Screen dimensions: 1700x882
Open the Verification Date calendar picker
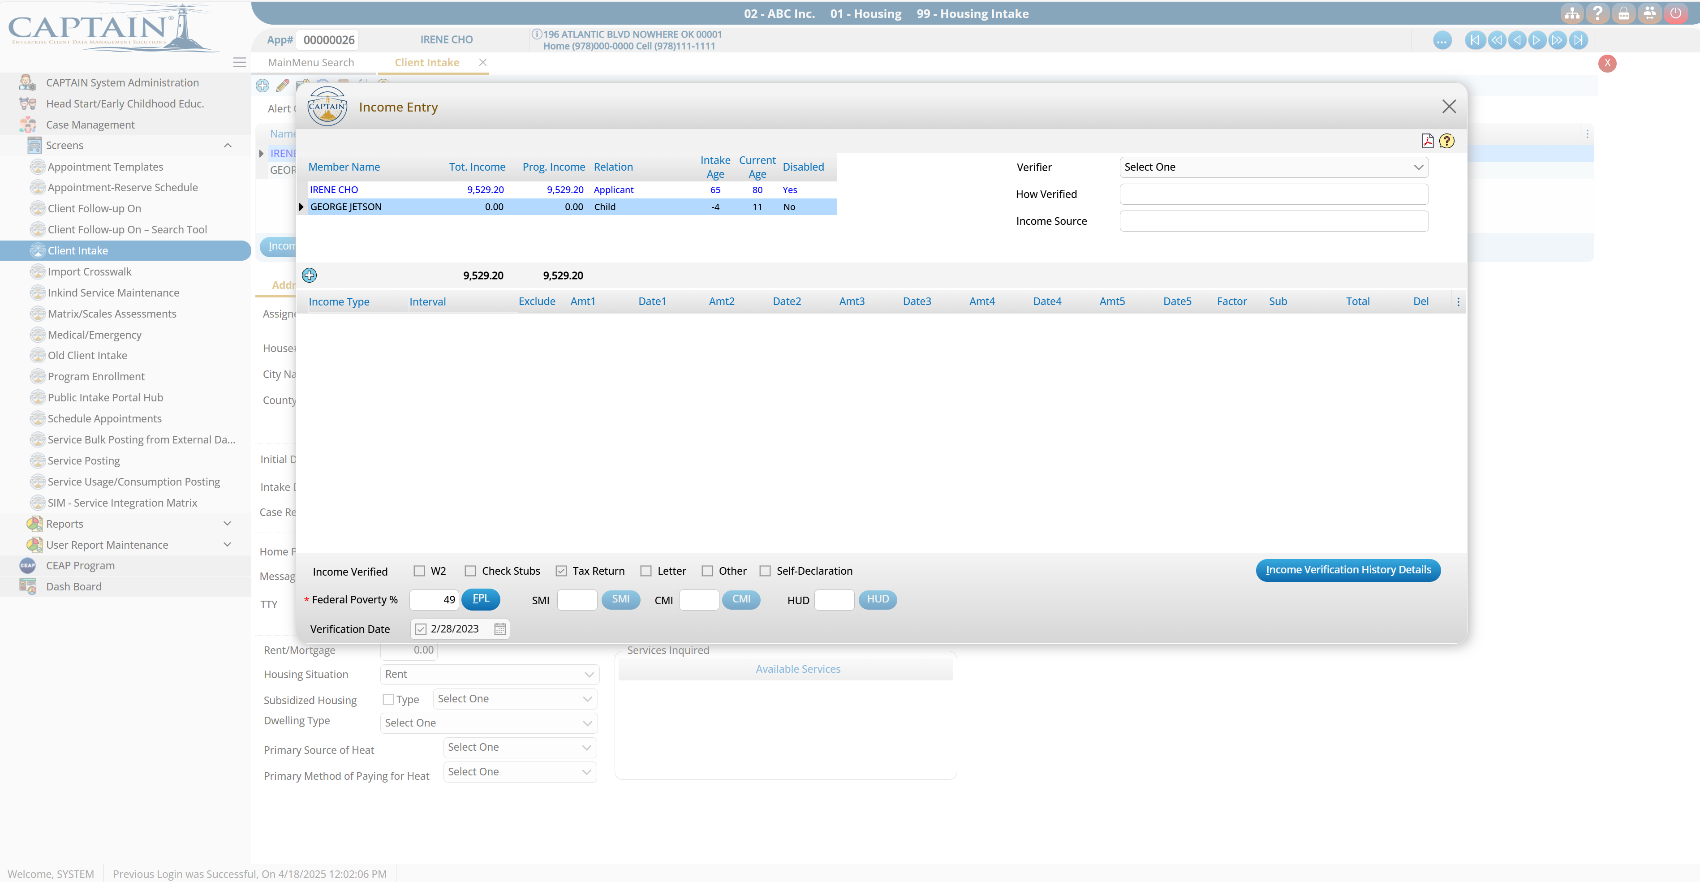500,629
